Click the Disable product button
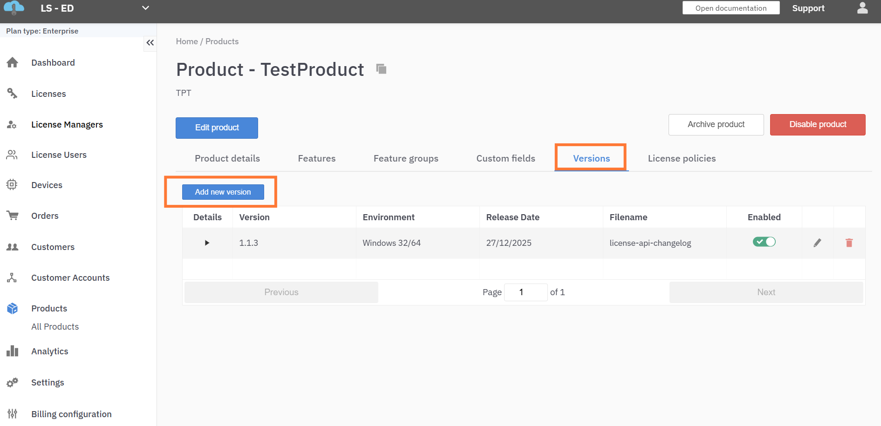This screenshot has height=426, width=881. (817, 124)
